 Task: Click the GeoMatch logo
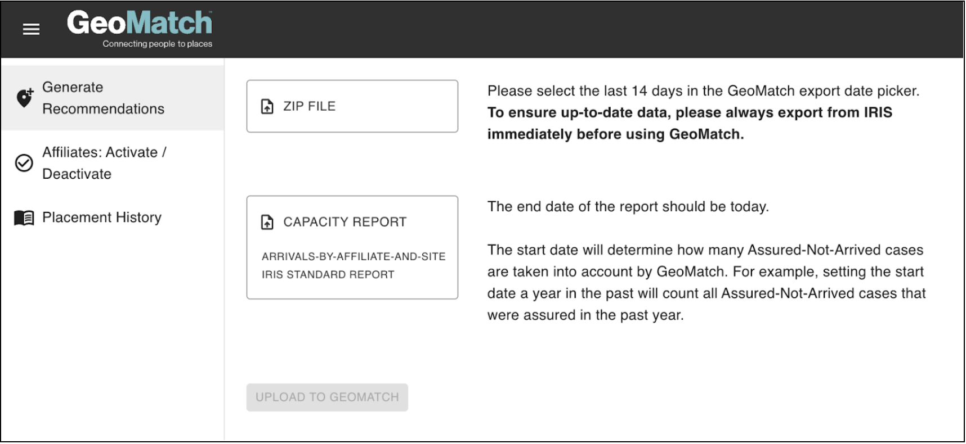click(x=139, y=24)
